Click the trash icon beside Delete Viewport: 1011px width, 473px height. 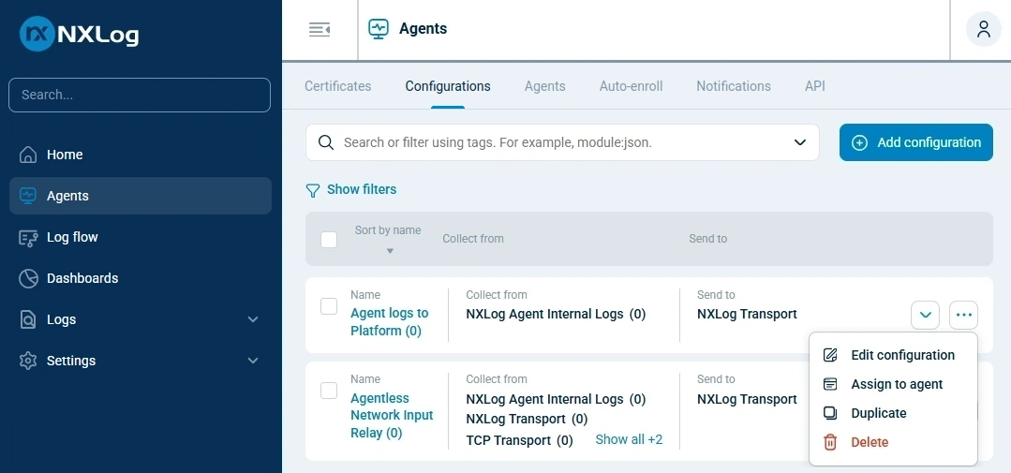click(830, 442)
